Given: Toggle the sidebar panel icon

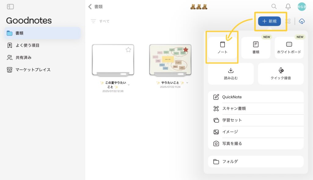Looking at the screenshot, I should pyautogui.click(x=10, y=7).
